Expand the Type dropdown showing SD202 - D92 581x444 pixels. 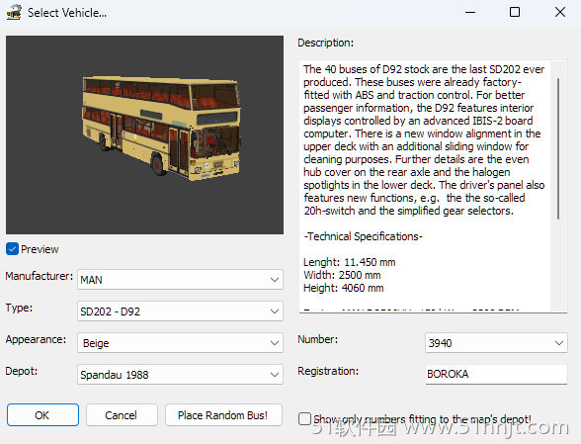tap(180, 311)
